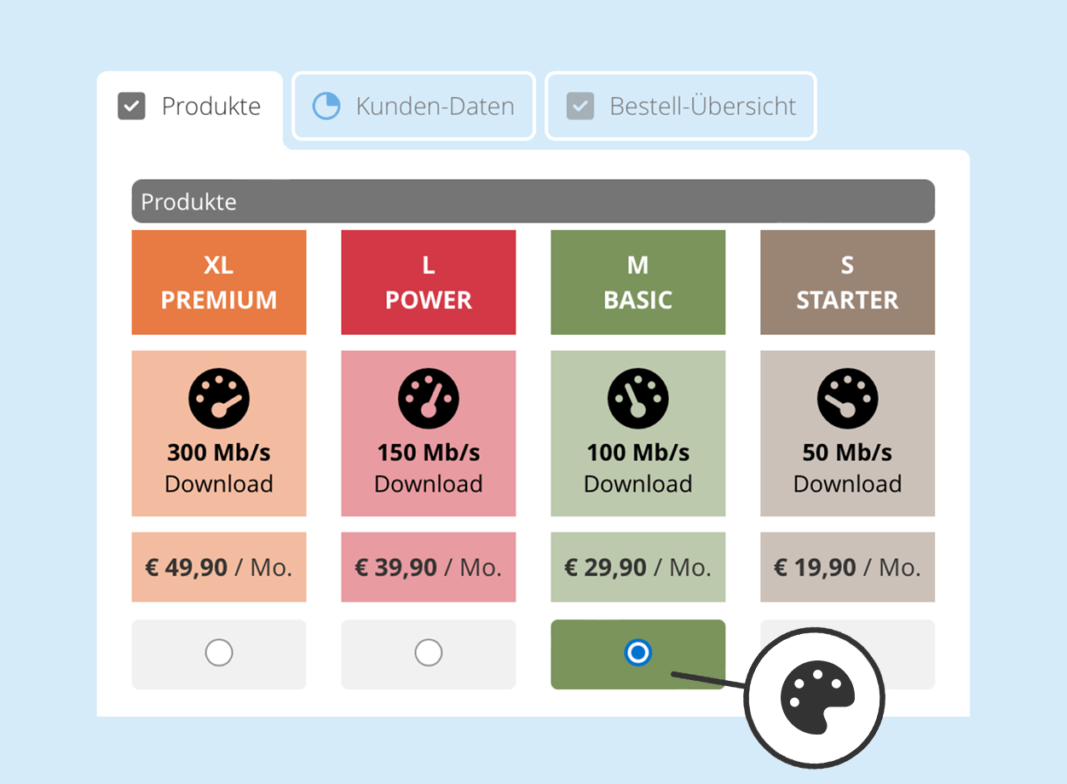Viewport: 1067px width, 784px height.
Task: Click the gray Produkte section bar
Action: coord(533,201)
